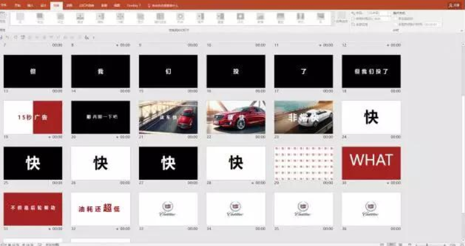465x246 pixels.
Task: Open the View tab
Action: (117, 5)
